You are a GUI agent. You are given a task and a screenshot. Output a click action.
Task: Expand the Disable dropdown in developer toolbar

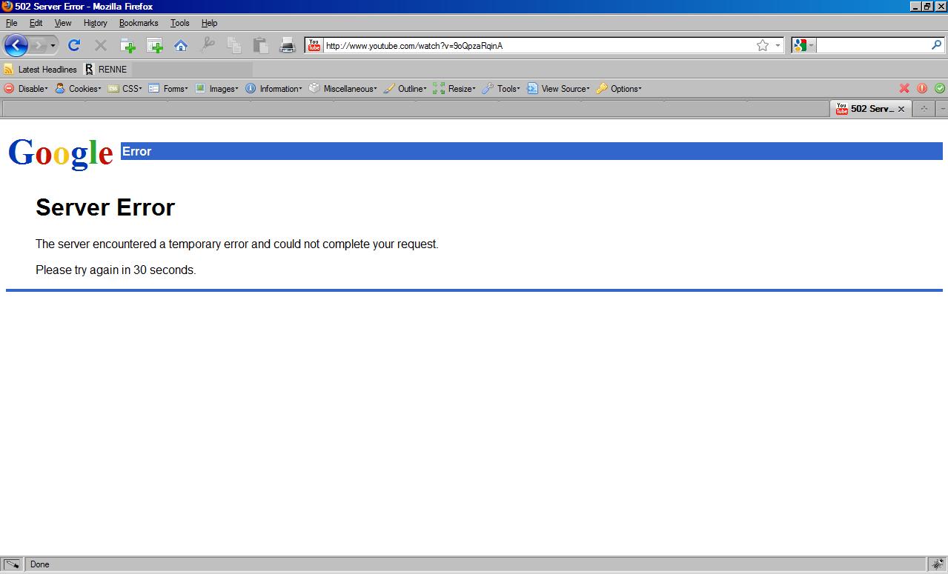(27, 89)
